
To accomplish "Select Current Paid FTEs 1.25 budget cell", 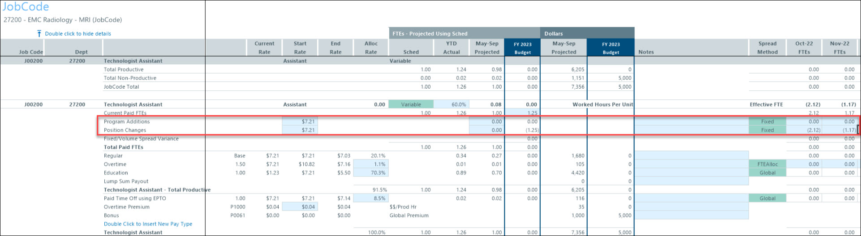I will click(522, 113).
